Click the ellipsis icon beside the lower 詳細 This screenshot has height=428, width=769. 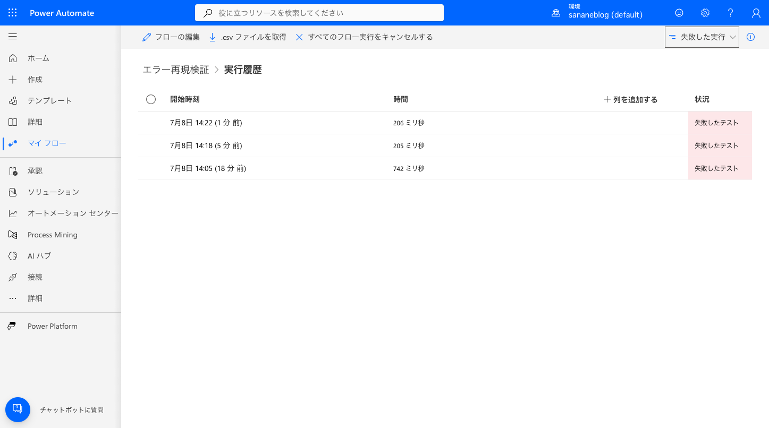13,298
